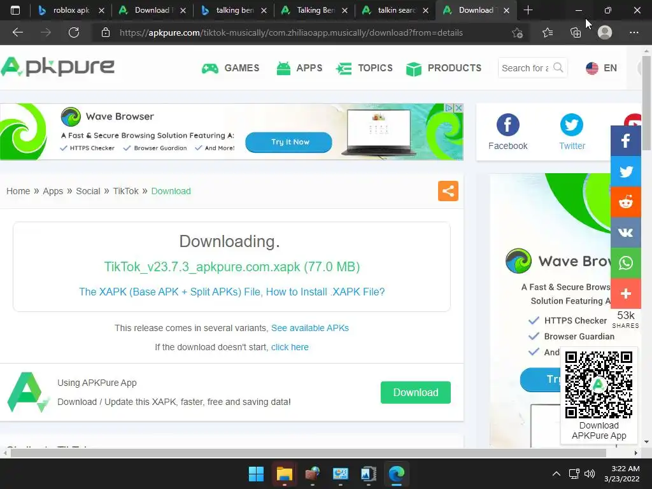Screen dimensions: 652x489
Task: Click Try It Now ad button
Action: pyautogui.click(x=288, y=142)
